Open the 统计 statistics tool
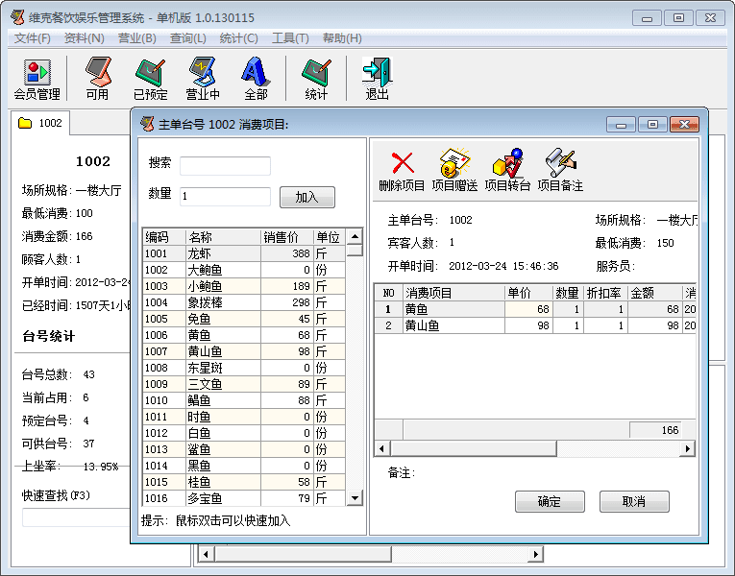Viewport: 735px width, 576px height. (316, 79)
